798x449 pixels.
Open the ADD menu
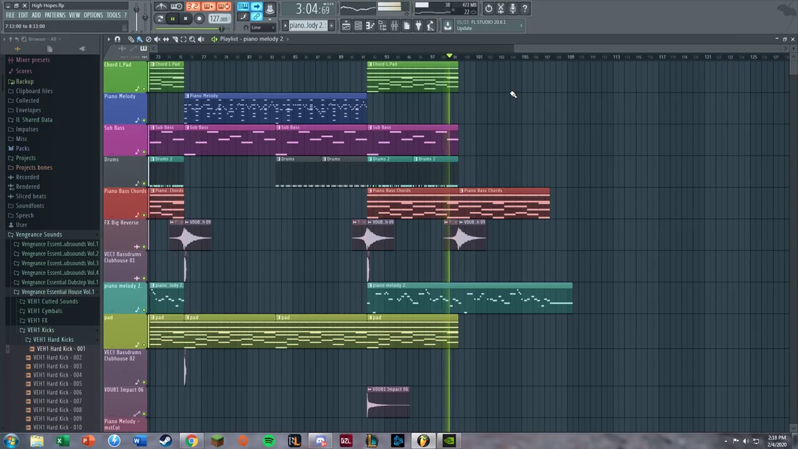[36, 15]
